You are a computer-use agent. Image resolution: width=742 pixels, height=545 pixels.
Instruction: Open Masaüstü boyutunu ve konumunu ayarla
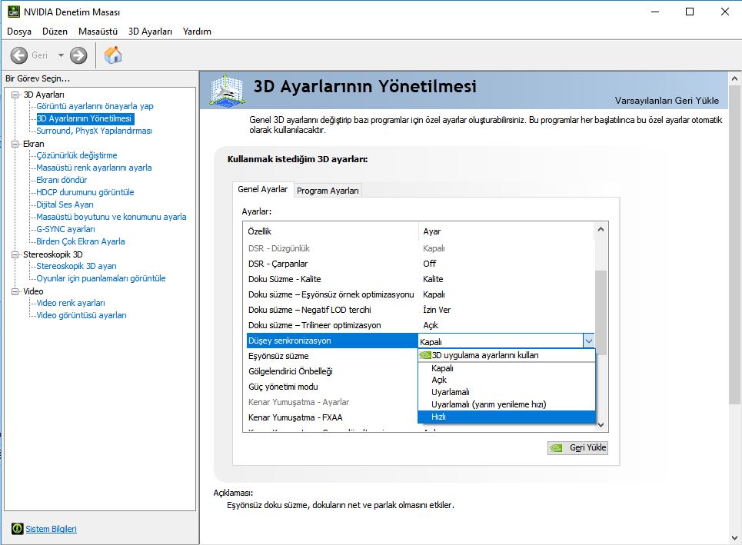[x=111, y=217]
